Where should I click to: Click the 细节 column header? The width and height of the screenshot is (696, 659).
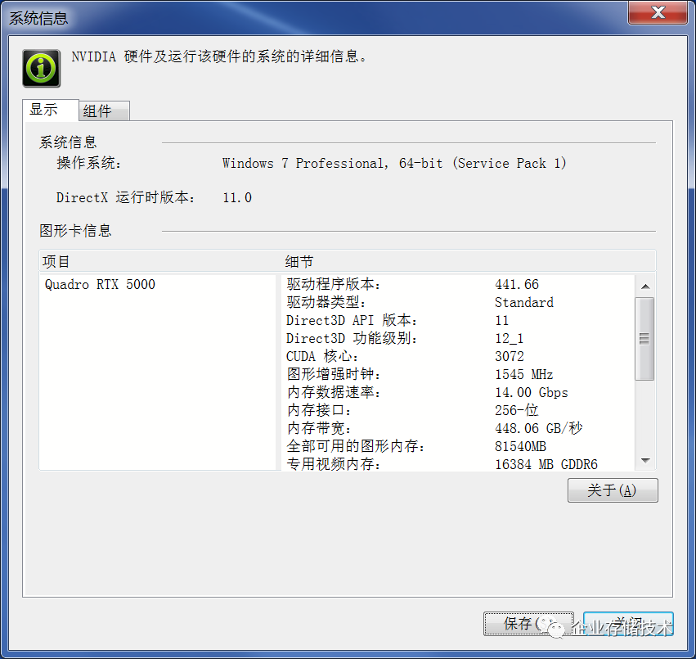pyautogui.click(x=469, y=261)
